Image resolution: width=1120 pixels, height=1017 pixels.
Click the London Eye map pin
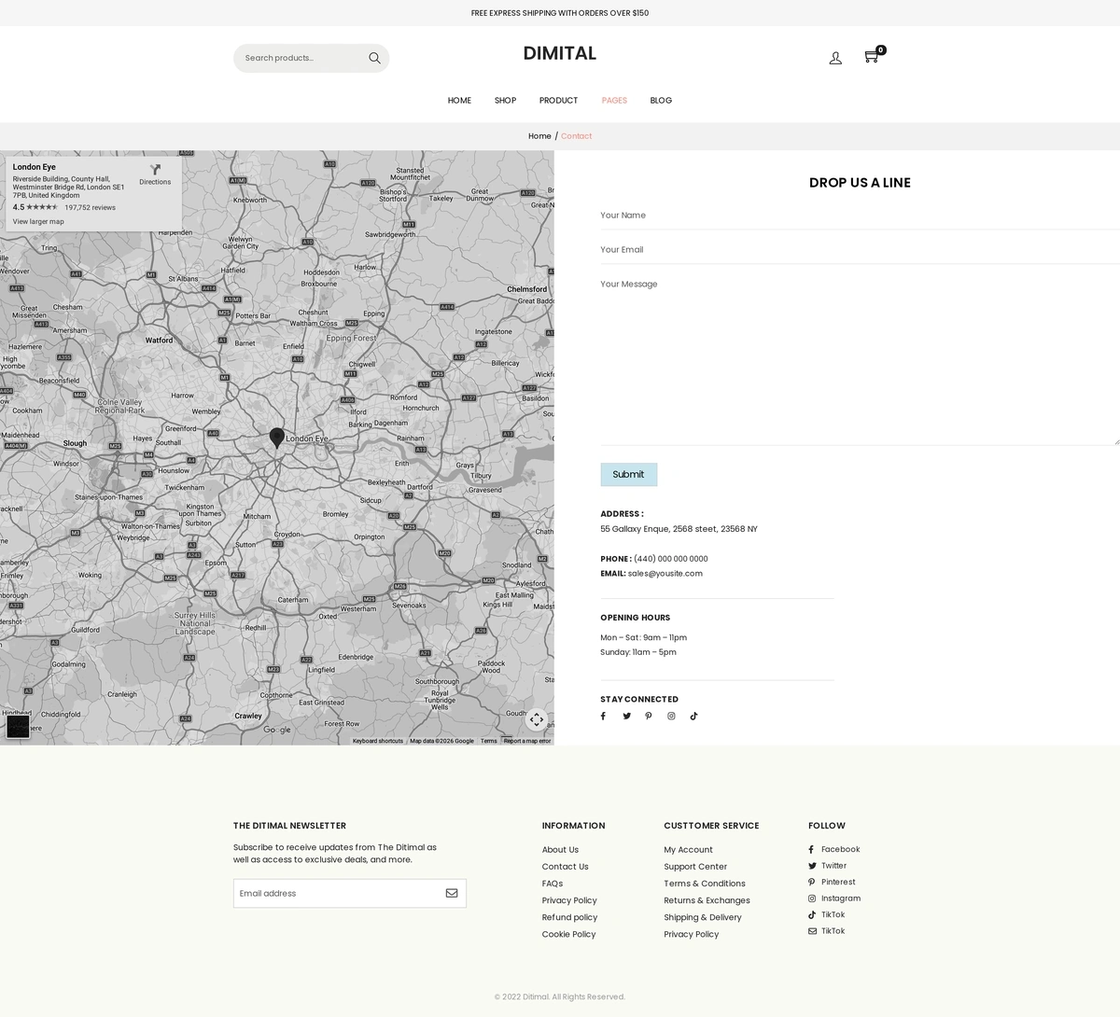coord(277,438)
